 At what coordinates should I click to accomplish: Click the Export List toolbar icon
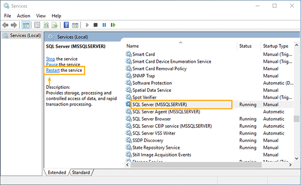click(55, 25)
